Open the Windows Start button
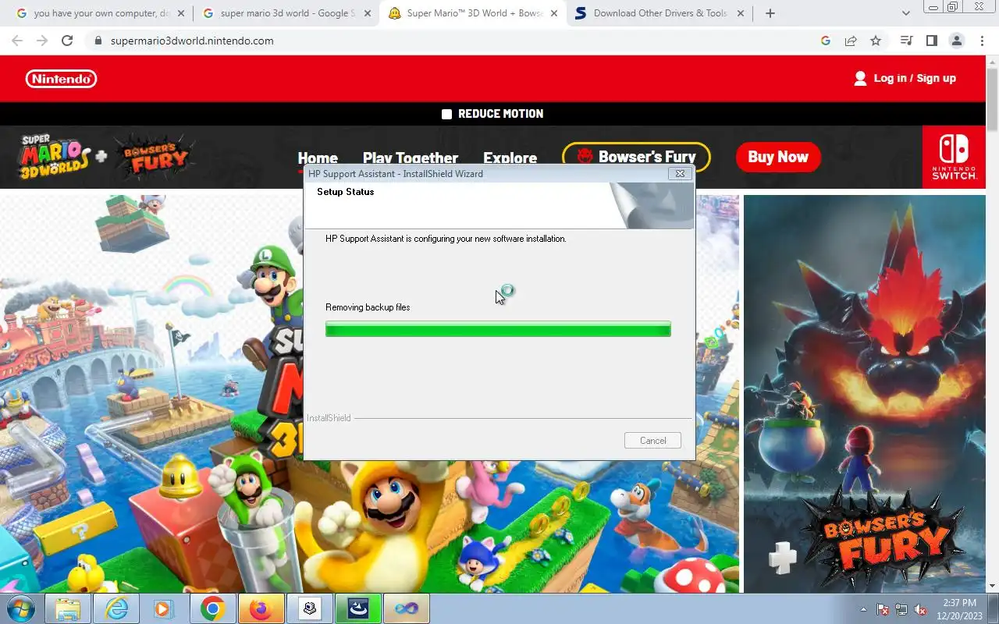This screenshot has width=999, height=624. click(21, 608)
